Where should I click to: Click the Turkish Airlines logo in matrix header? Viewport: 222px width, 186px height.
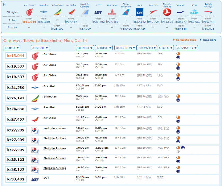(x=167, y=12)
